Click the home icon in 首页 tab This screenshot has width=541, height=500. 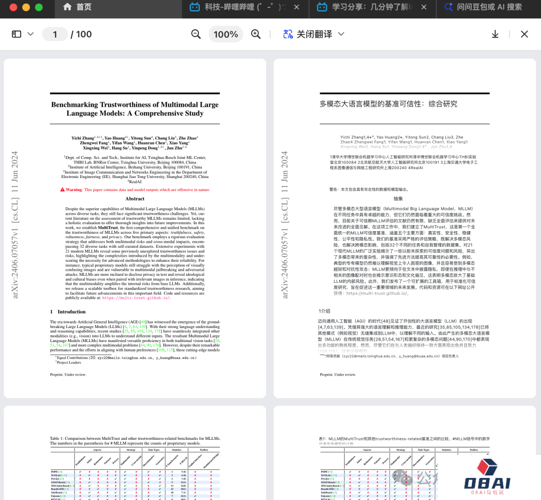(68, 7)
